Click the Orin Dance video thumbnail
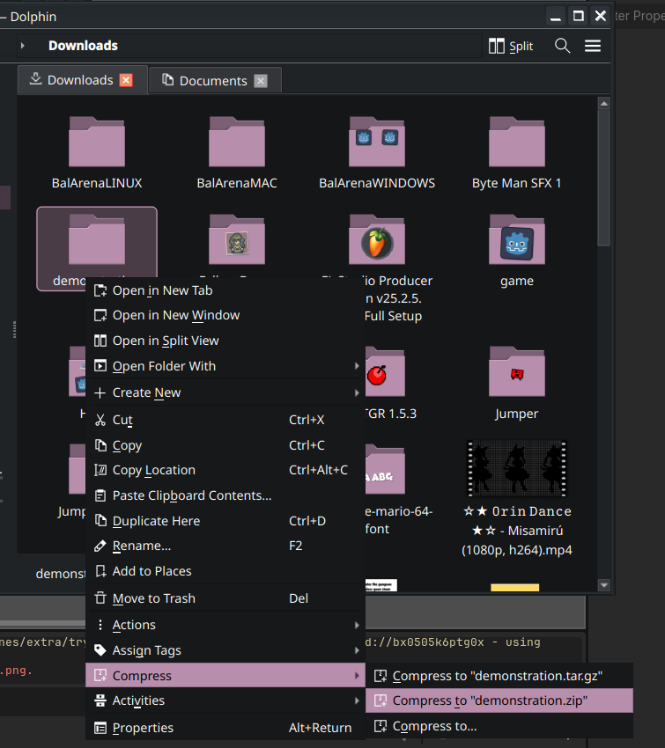665x748 pixels. [x=517, y=468]
